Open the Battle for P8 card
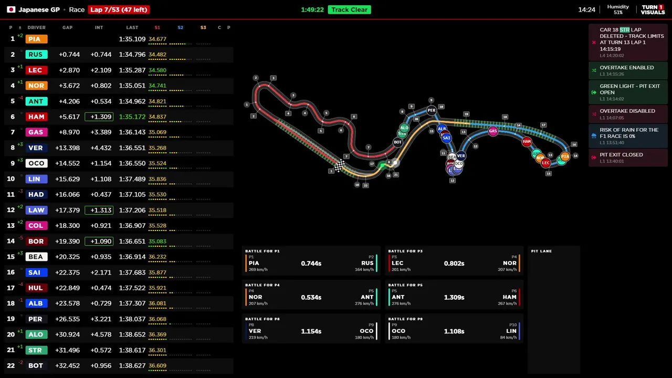The image size is (672, 378). tap(311, 328)
